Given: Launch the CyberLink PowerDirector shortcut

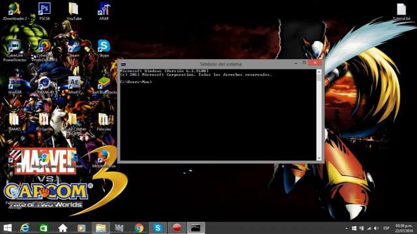Looking at the screenshot, I should coord(14,51).
